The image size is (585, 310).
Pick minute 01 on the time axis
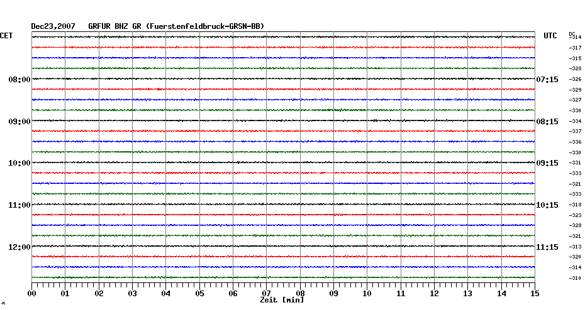[x=65, y=294]
